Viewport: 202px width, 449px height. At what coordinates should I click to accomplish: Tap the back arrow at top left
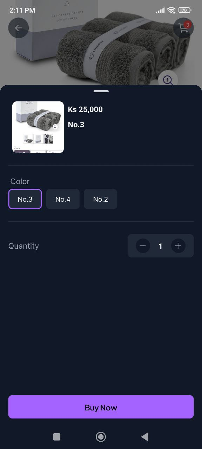click(18, 28)
